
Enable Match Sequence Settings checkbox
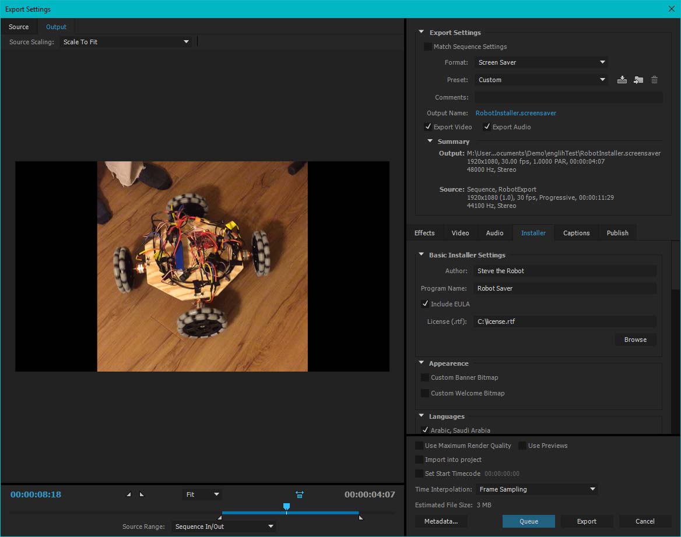(x=428, y=47)
